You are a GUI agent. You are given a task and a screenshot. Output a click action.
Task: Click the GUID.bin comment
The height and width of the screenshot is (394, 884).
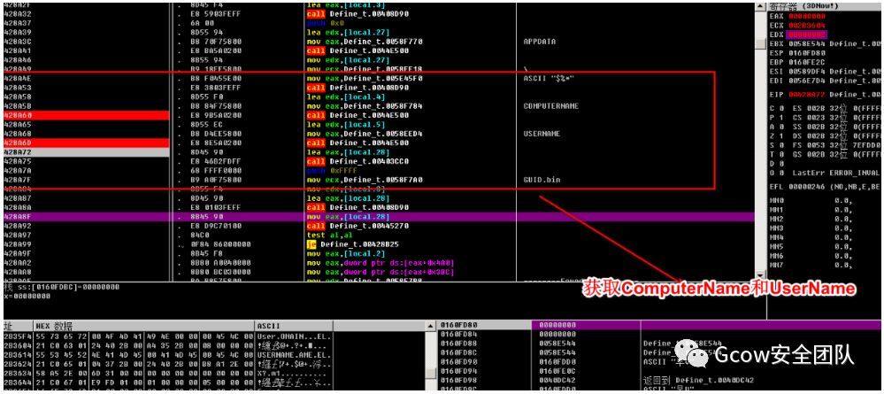542,180
